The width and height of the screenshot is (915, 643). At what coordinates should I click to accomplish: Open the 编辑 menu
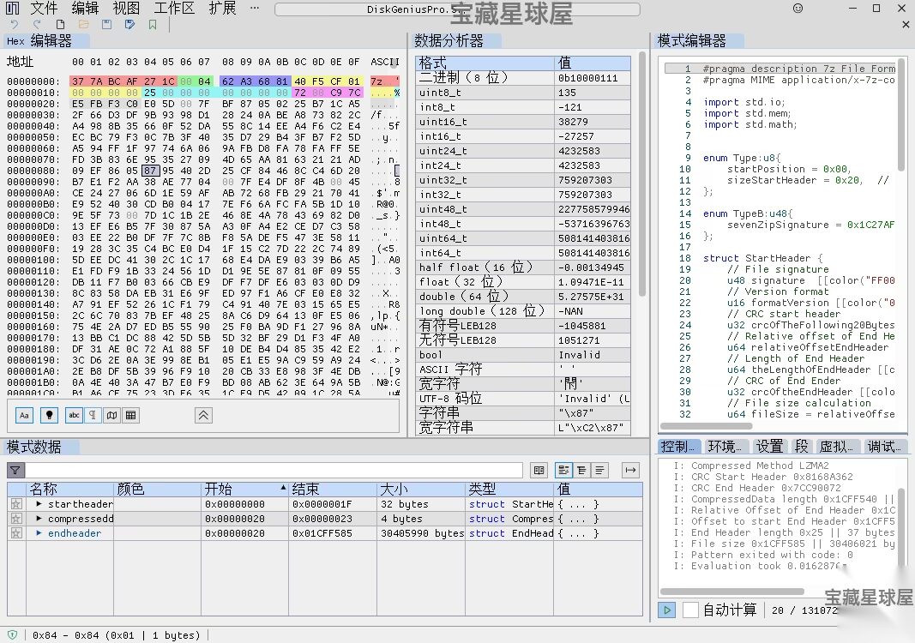pos(85,9)
